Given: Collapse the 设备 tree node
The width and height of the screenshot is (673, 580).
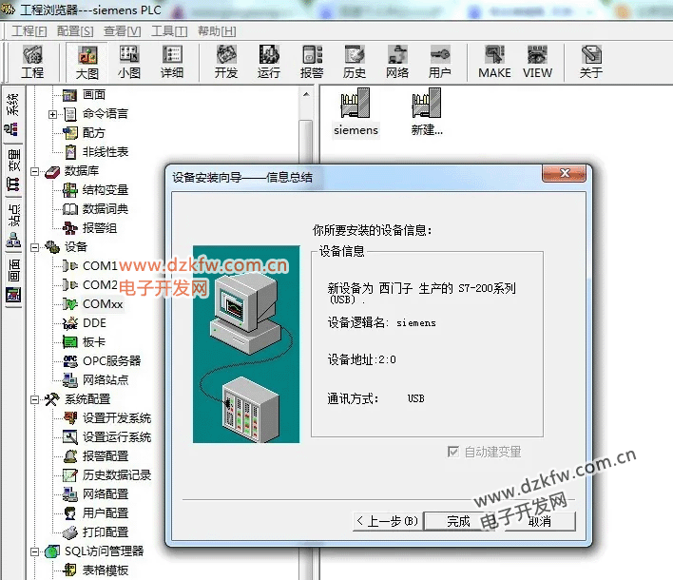Looking at the screenshot, I should tap(35, 247).
